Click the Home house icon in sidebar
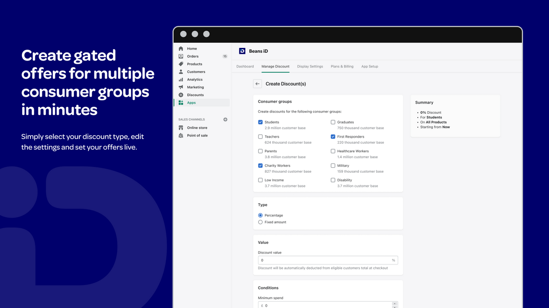 coord(181,49)
